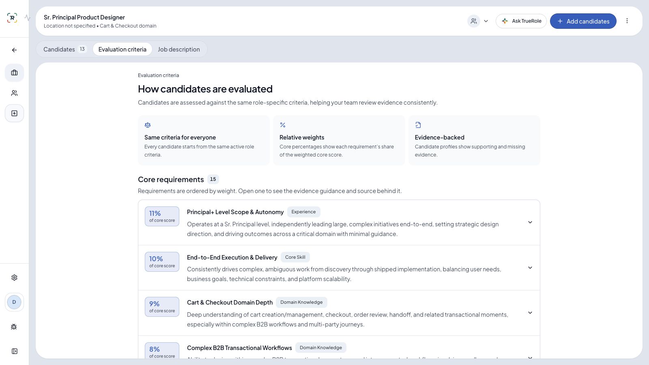Click the Core requirements count badge 15

(213, 179)
